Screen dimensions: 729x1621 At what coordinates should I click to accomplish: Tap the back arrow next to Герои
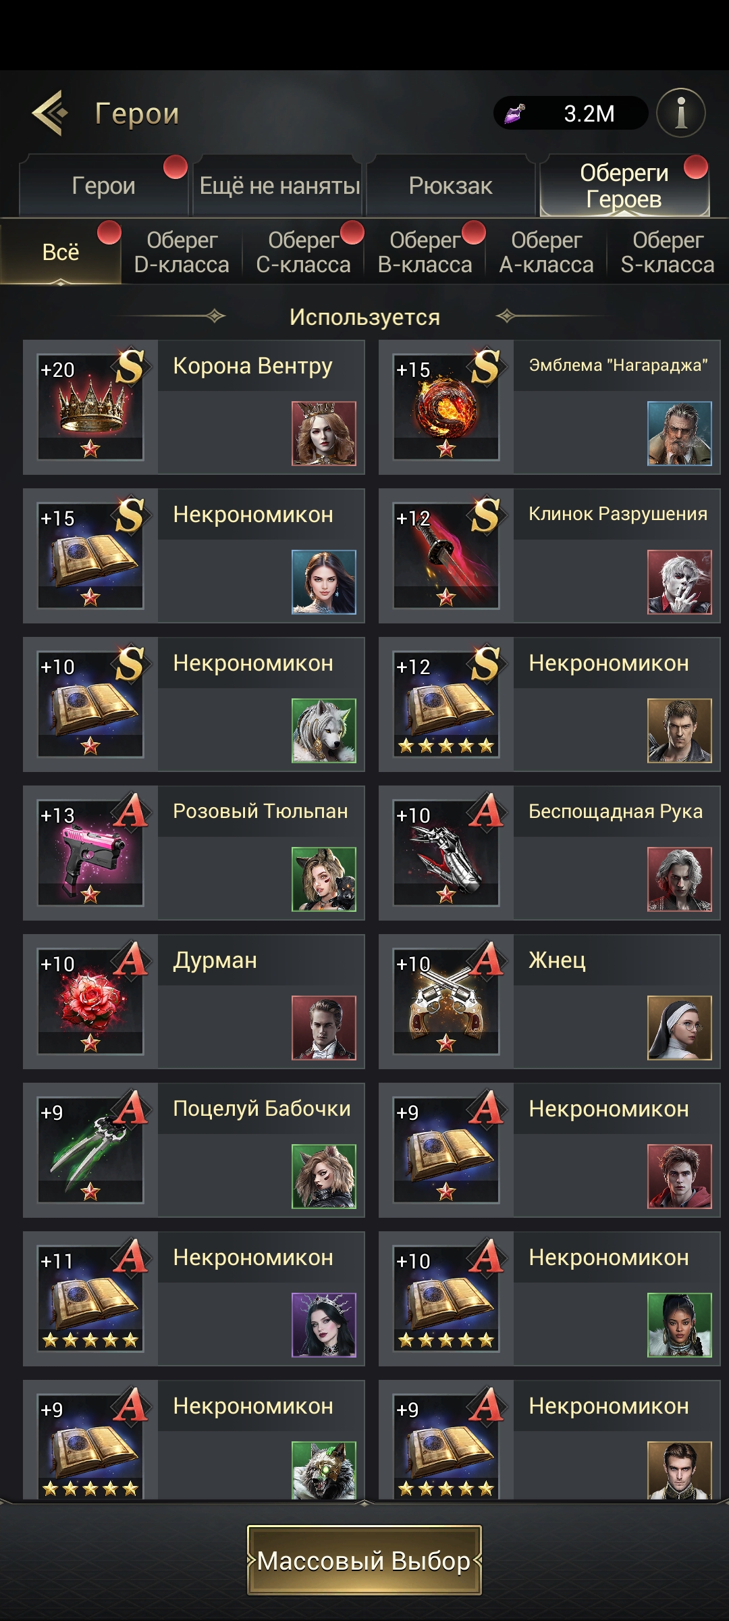click(x=50, y=113)
